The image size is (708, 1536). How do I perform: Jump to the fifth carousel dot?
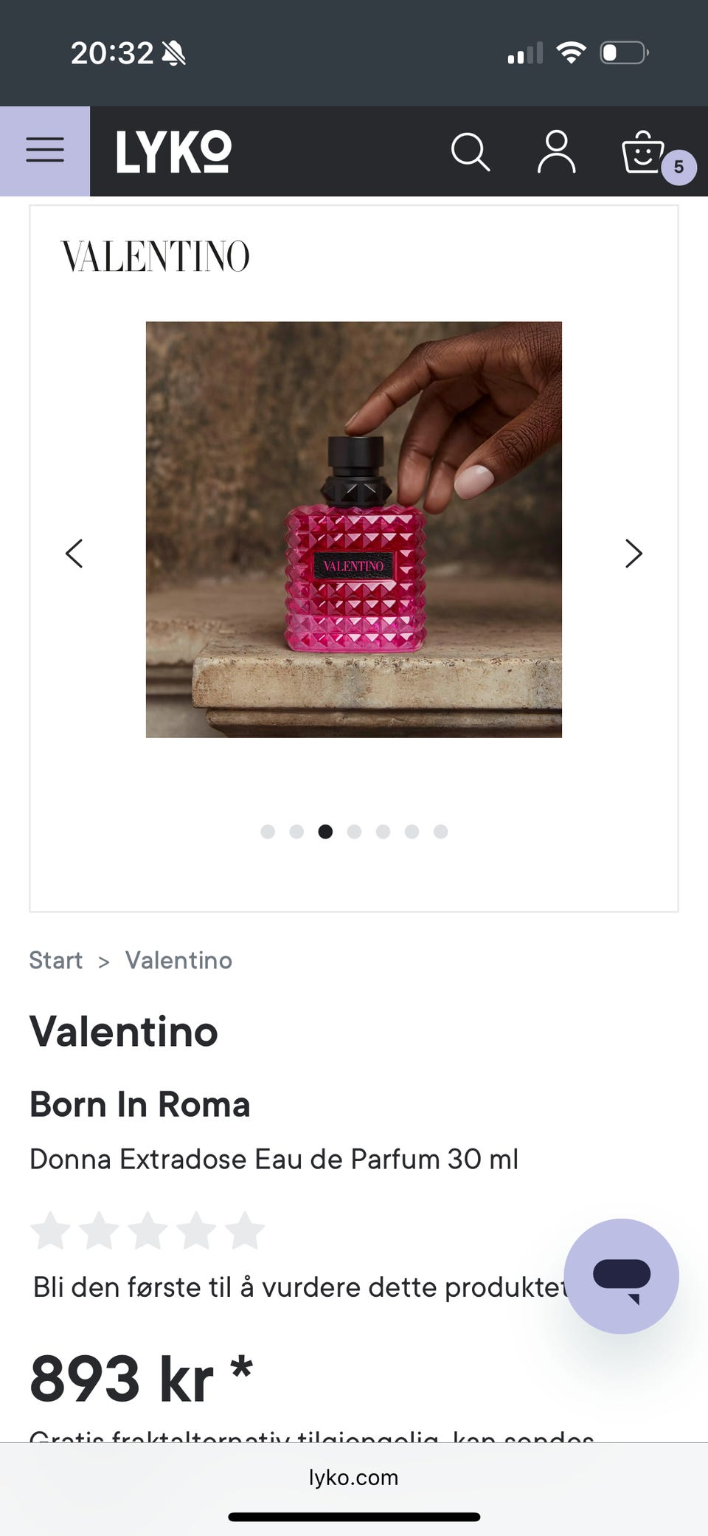coord(383,832)
